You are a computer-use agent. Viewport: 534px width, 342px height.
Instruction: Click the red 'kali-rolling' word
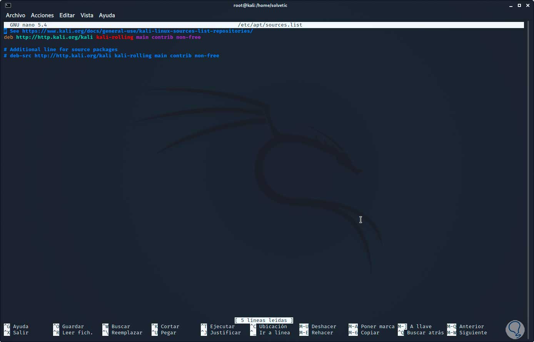115,37
